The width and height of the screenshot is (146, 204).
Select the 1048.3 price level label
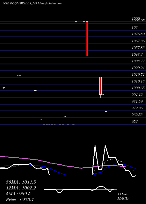pos(137,54)
